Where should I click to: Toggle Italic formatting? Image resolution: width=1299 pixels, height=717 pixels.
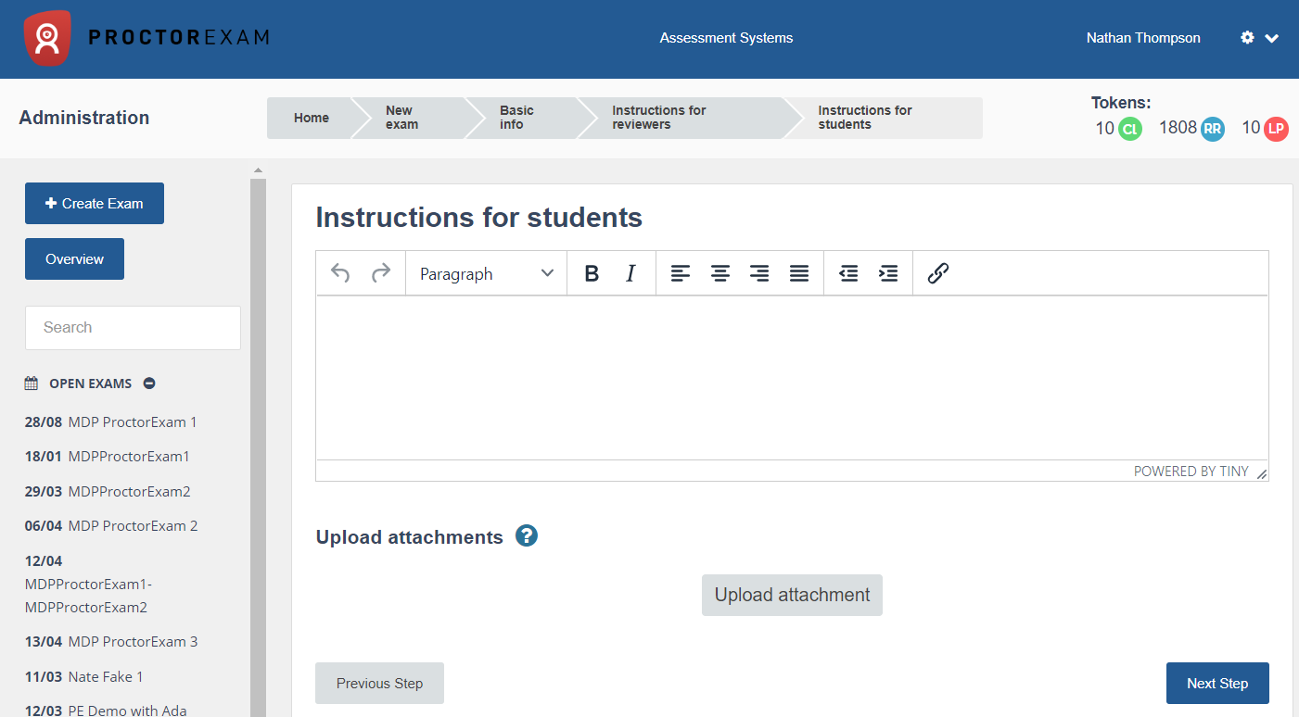[x=630, y=273]
